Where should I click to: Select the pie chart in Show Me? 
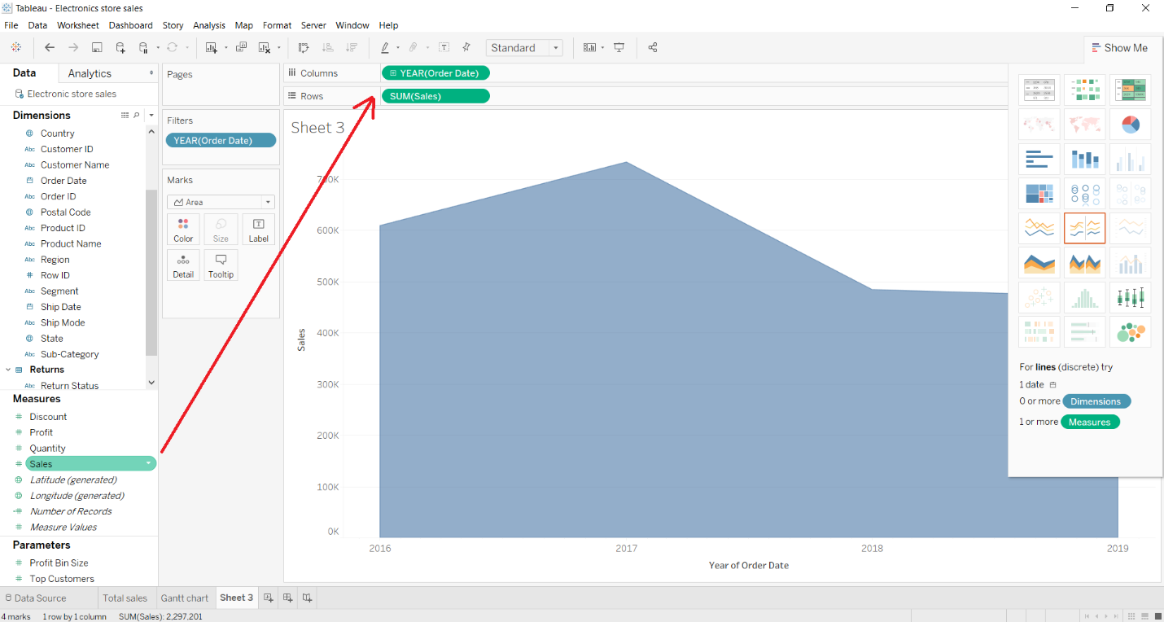[x=1130, y=125]
